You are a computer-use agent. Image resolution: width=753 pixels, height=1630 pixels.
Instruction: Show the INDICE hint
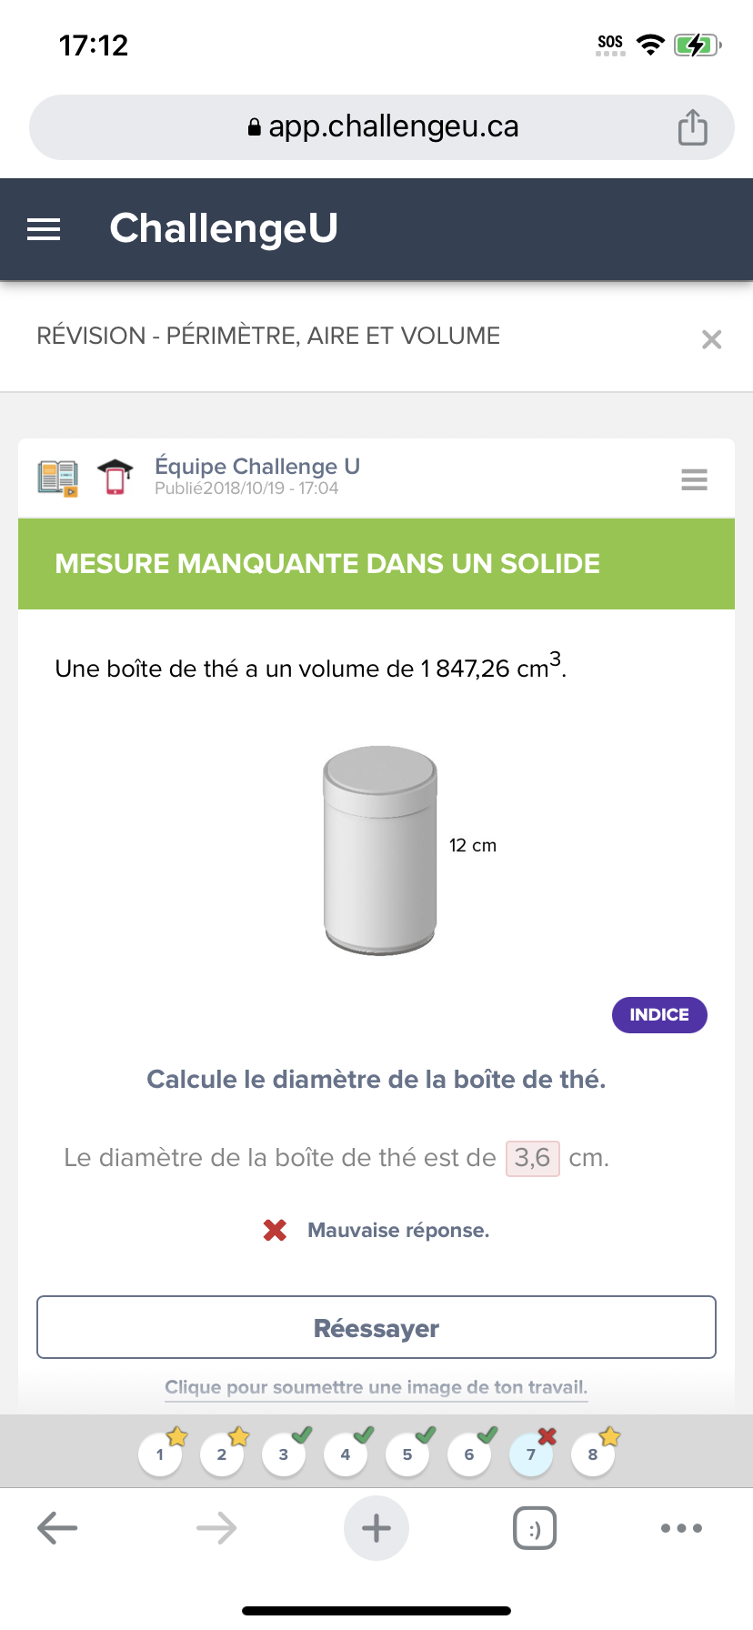659,1015
